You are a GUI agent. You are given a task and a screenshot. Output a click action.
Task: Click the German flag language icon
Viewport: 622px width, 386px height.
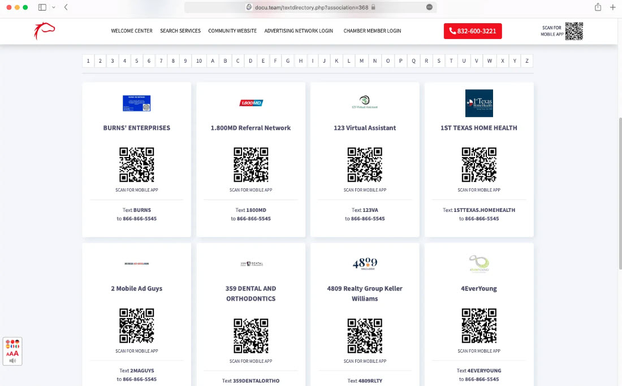pos(17,341)
